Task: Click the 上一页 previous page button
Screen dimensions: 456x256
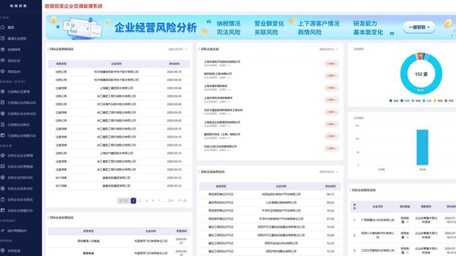Action: pyautogui.click(x=123, y=201)
